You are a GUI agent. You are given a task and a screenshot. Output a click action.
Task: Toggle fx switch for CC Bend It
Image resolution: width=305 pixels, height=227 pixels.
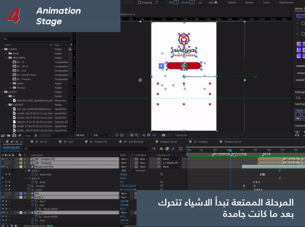pyautogui.click(x=3, y=178)
